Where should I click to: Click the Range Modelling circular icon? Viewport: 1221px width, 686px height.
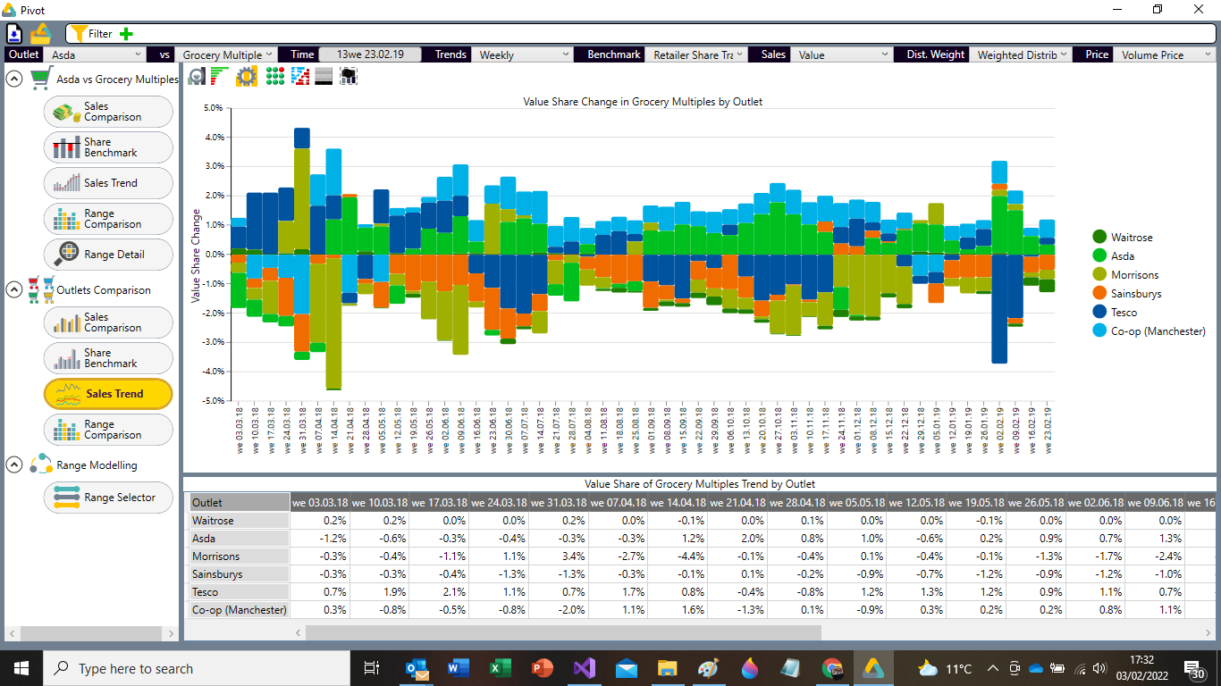[x=41, y=464]
